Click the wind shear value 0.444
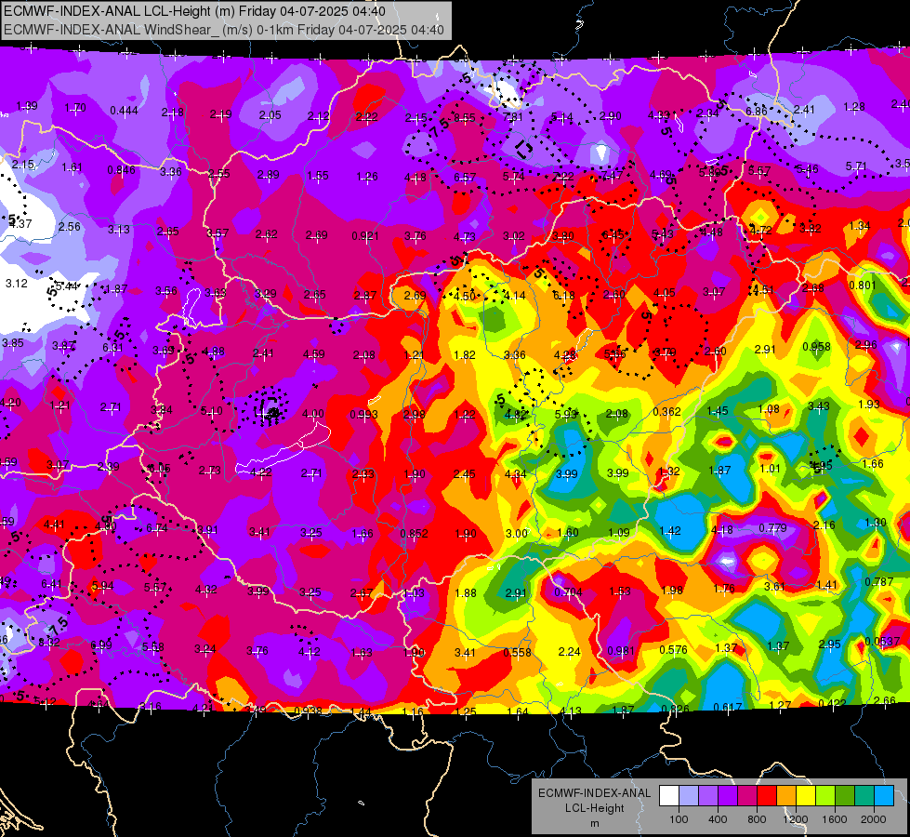This screenshot has height=837, width=910. (x=124, y=111)
